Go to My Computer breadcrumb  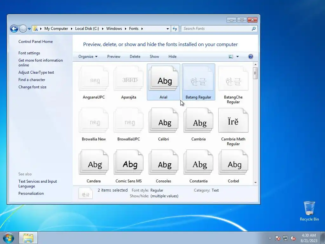click(56, 29)
